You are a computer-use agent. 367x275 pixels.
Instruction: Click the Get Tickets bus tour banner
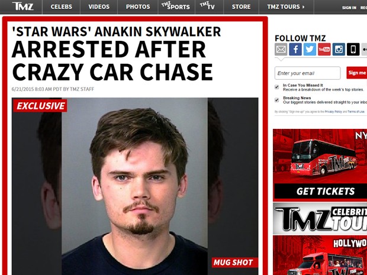320,165
